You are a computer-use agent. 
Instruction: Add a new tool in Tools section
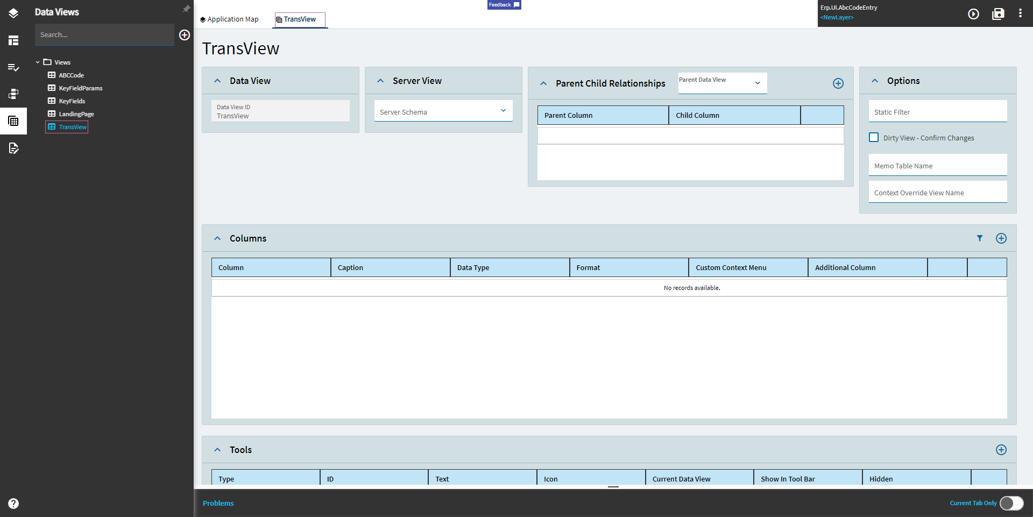pos(1001,450)
